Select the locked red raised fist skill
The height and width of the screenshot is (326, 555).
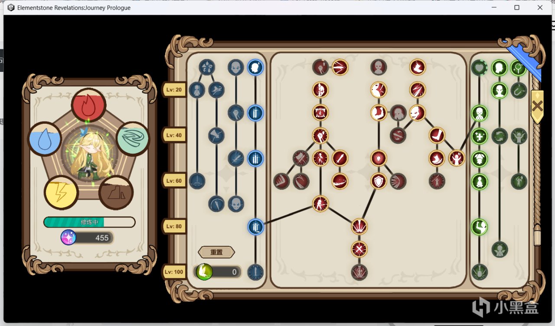tap(320, 67)
